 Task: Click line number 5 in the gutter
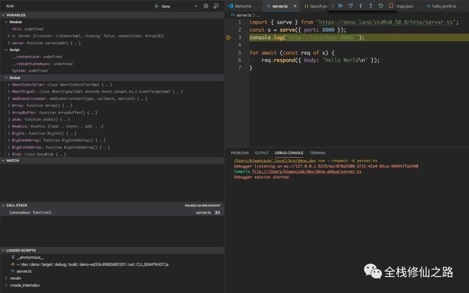240,53
